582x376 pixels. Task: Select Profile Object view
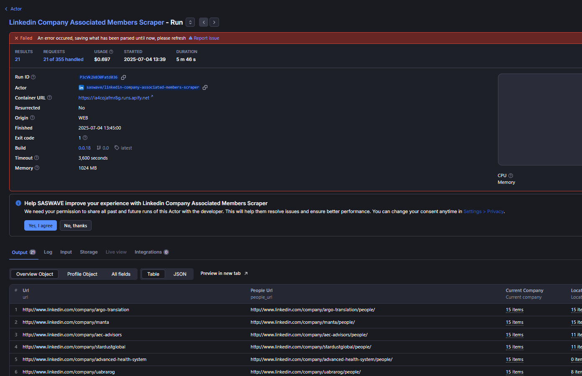click(x=82, y=274)
